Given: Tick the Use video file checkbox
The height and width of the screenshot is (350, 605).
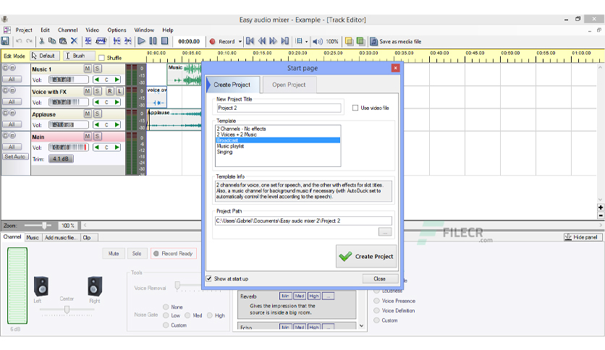Looking at the screenshot, I should [x=355, y=108].
